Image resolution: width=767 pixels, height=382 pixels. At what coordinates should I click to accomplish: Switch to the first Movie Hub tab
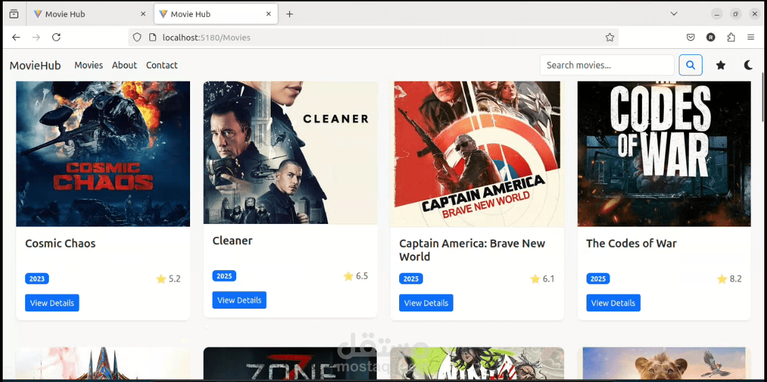90,14
